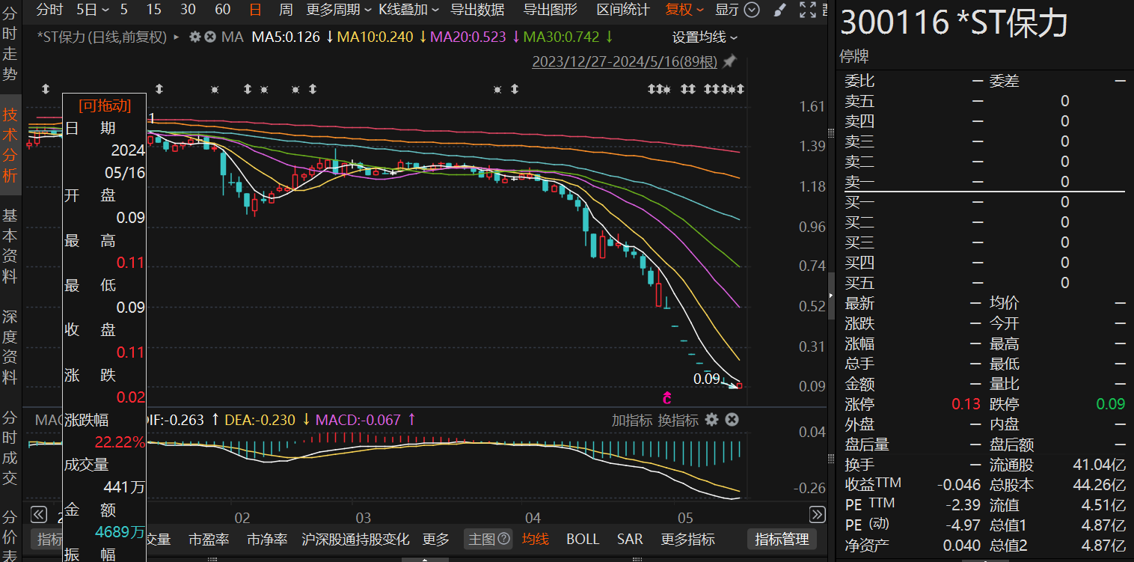Screen dimensions: 1134x562
Task: Open the 基本资料 sidebar tab
Action: (x=10, y=246)
